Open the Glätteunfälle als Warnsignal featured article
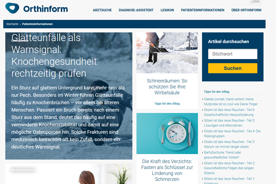276x184 pixels. click(x=54, y=55)
